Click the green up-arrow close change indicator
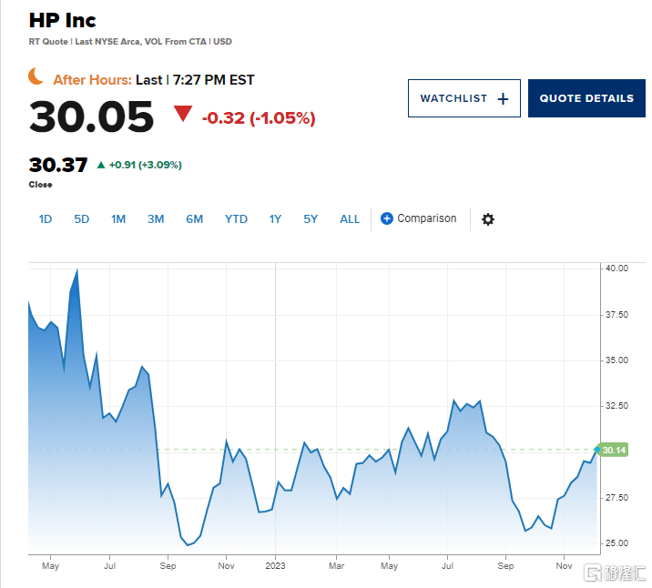 (101, 165)
